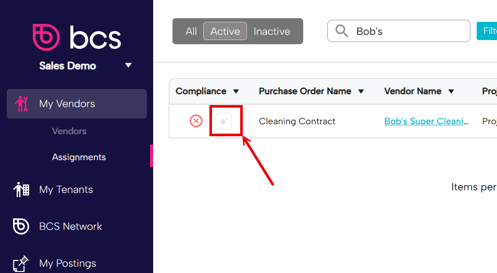Viewport: 497px width, 273px height.
Task: Click the My Vendors wrench-person icon
Action: pyautogui.click(x=21, y=104)
